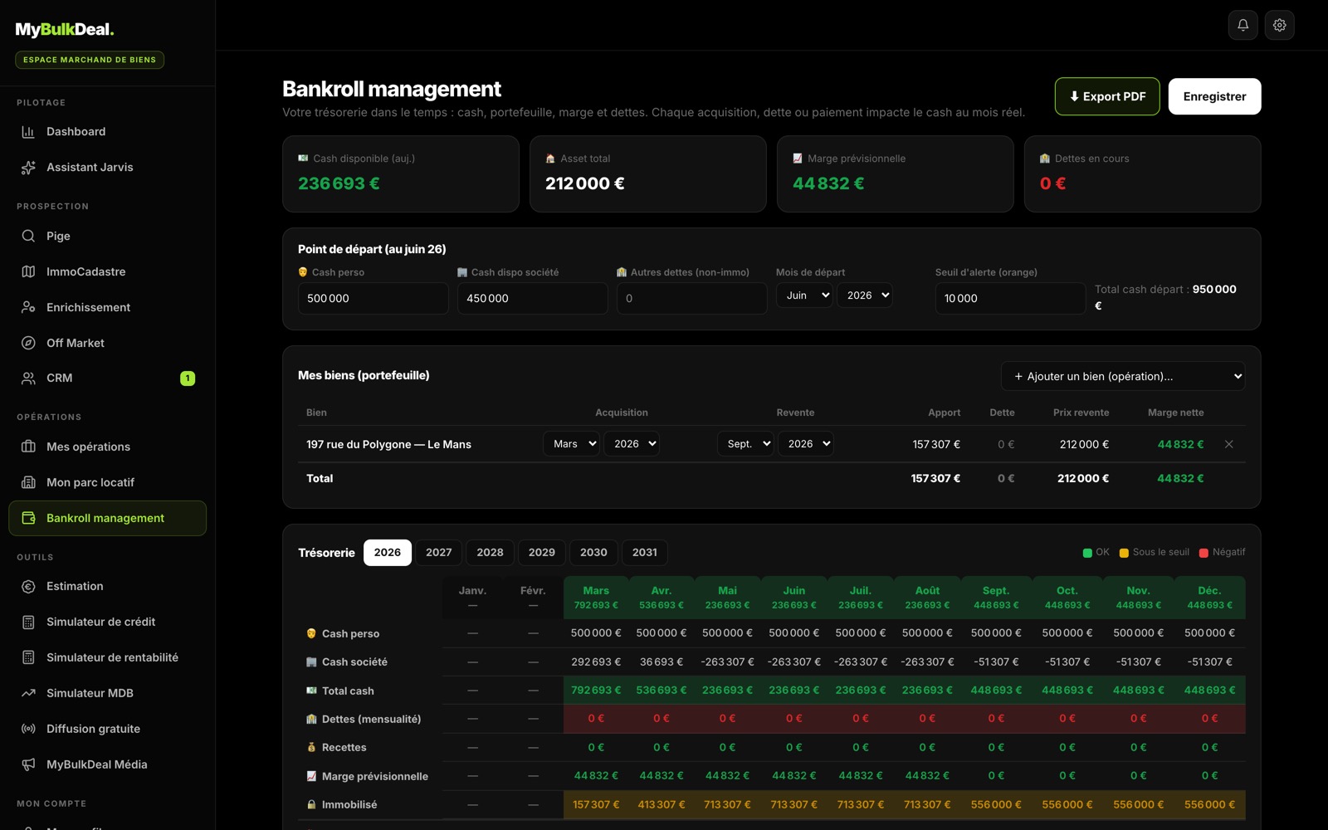
Task: Click the Dettes en cours value 0 €
Action: coord(1053,183)
